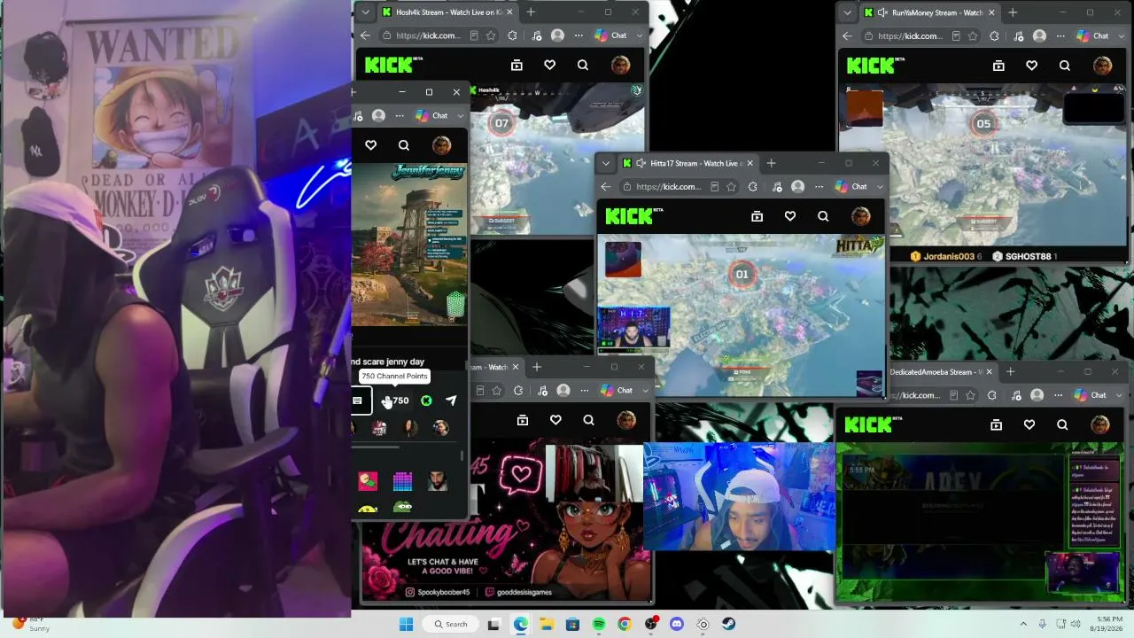Viewport: 1134px width, 638px height.
Task: Open Copilot Chat in Hosh4k browser window
Action: point(611,35)
